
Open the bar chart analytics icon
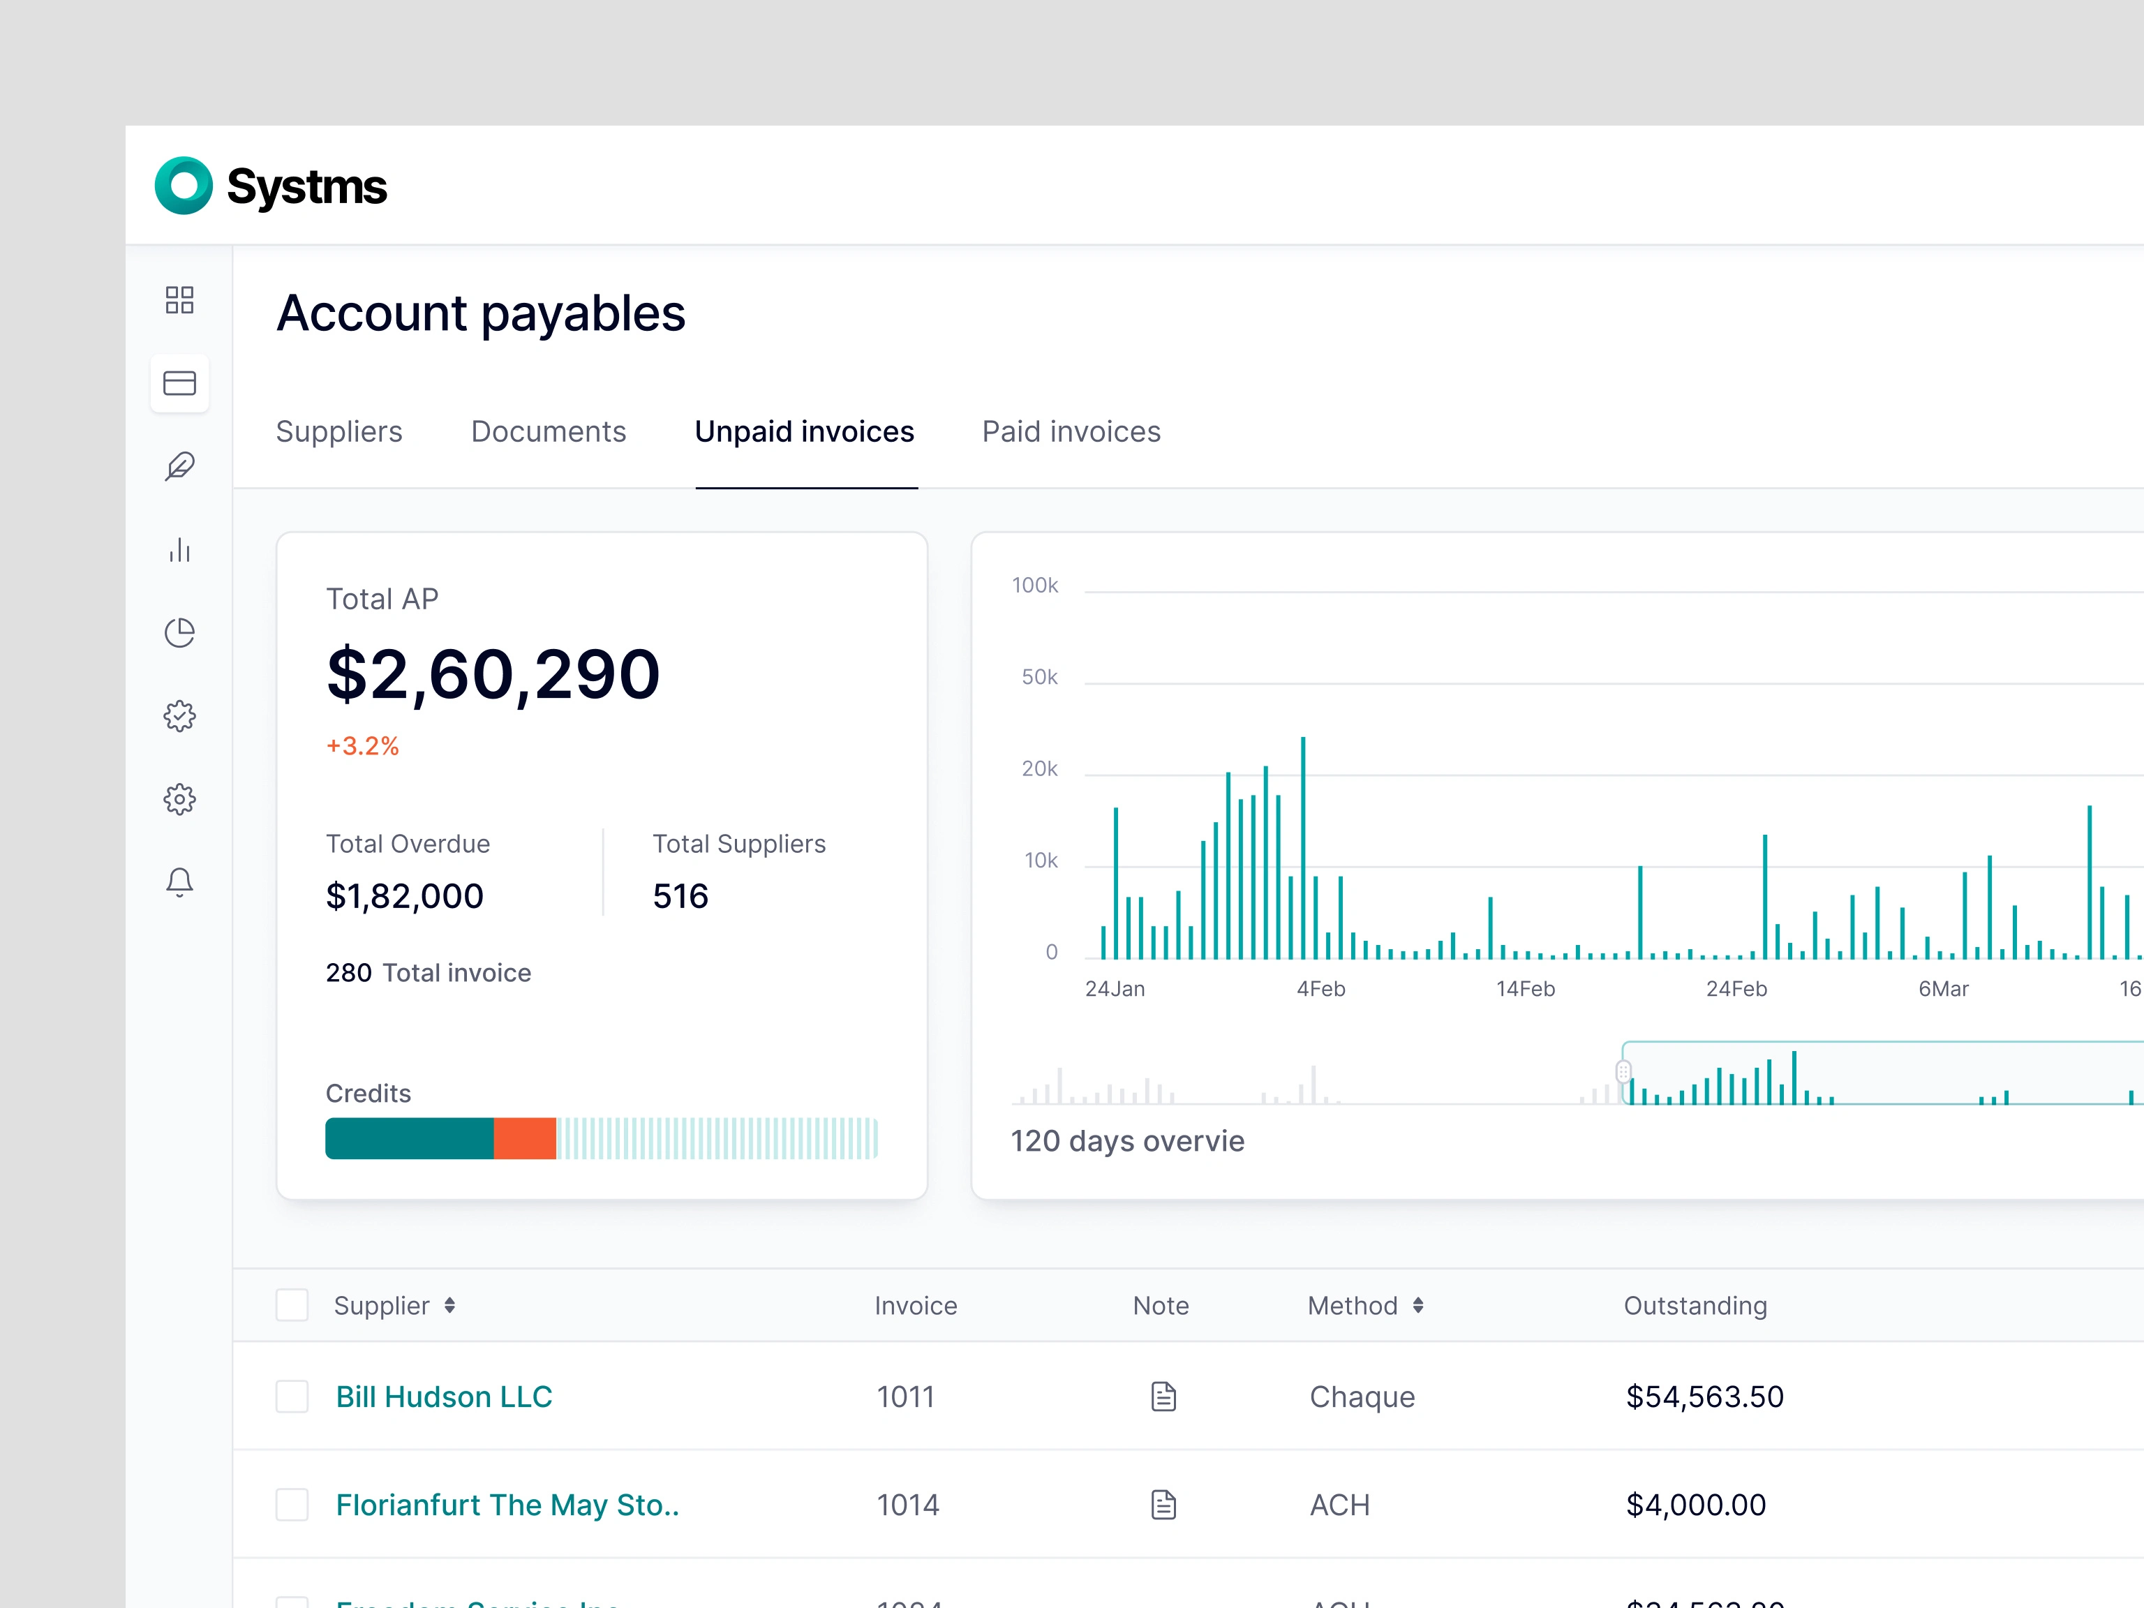[x=179, y=549]
